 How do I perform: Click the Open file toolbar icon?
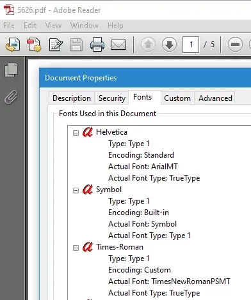click(x=13, y=45)
